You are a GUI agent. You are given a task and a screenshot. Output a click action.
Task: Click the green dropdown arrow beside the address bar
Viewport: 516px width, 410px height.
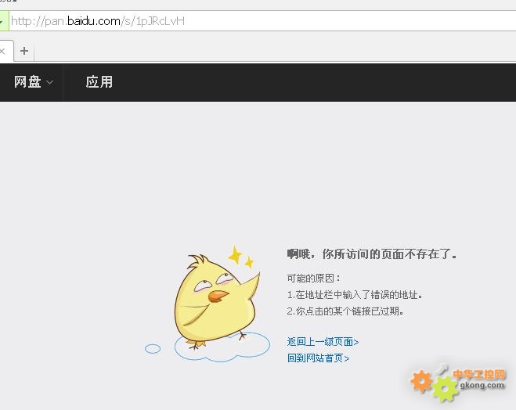[3, 21]
